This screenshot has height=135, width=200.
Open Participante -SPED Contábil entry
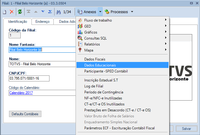(122, 71)
